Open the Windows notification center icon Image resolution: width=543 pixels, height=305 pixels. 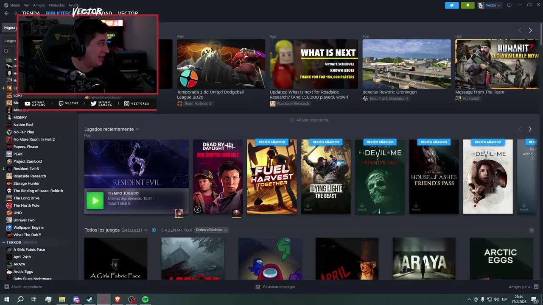click(535, 299)
